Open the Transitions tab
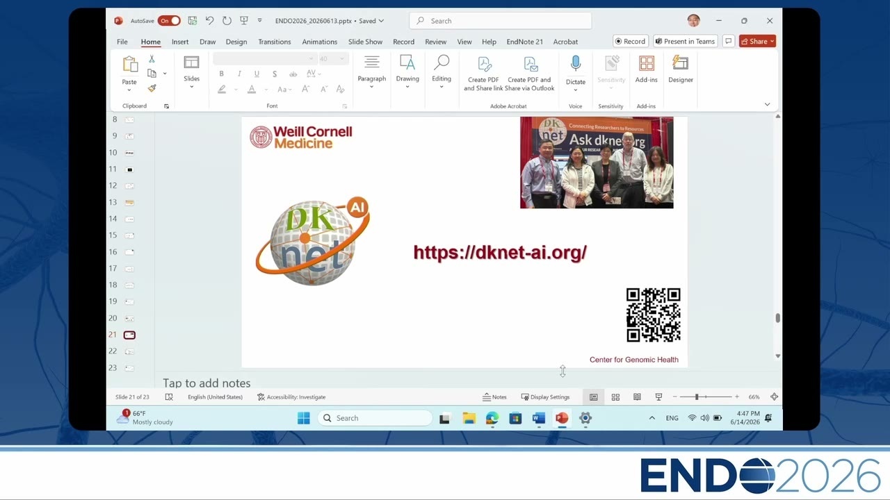Screen dimensions: 890x500 coord(275,42)
